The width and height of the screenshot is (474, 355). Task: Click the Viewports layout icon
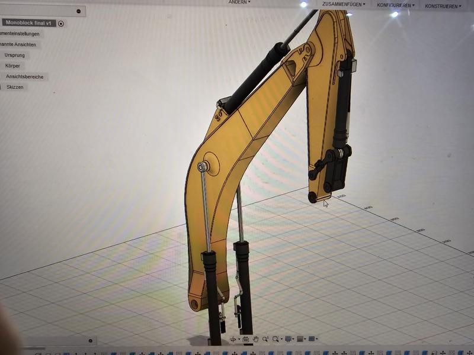[x=312, y=339]
